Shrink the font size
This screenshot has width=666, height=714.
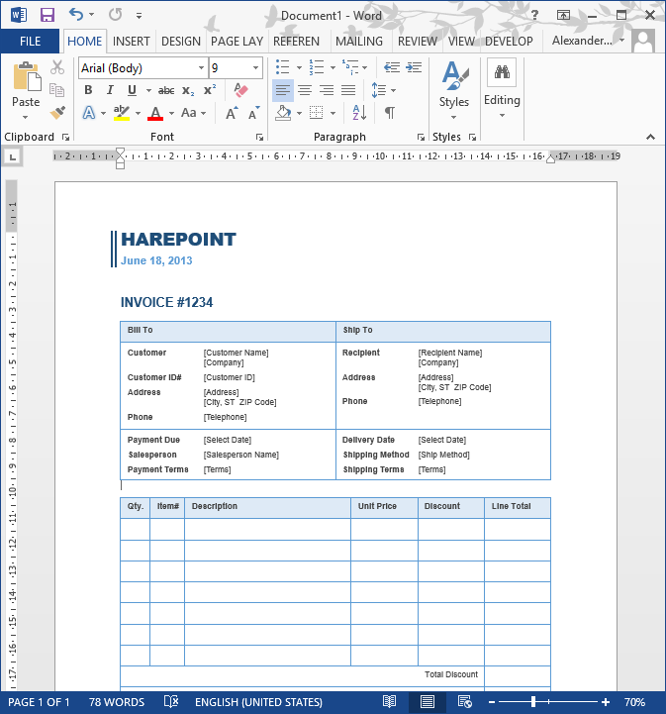point(254,113)
